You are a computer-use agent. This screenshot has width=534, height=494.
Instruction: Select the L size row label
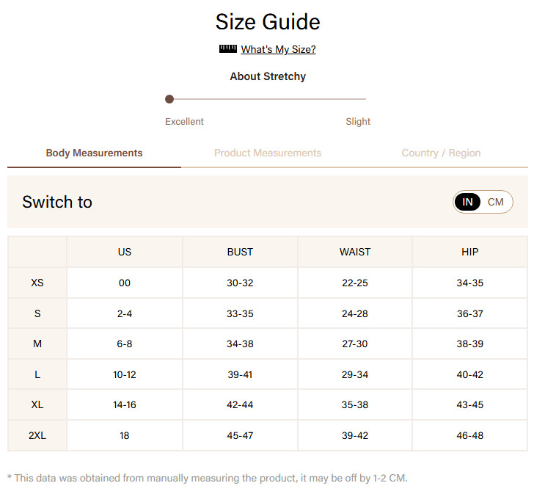tap(37, 374)
